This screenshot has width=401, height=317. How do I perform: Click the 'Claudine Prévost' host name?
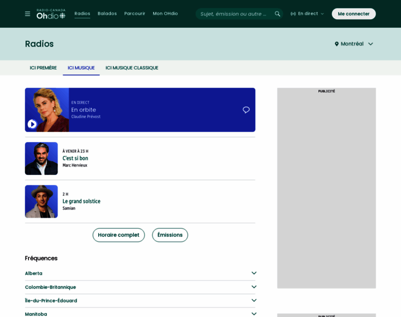point(86,117)
